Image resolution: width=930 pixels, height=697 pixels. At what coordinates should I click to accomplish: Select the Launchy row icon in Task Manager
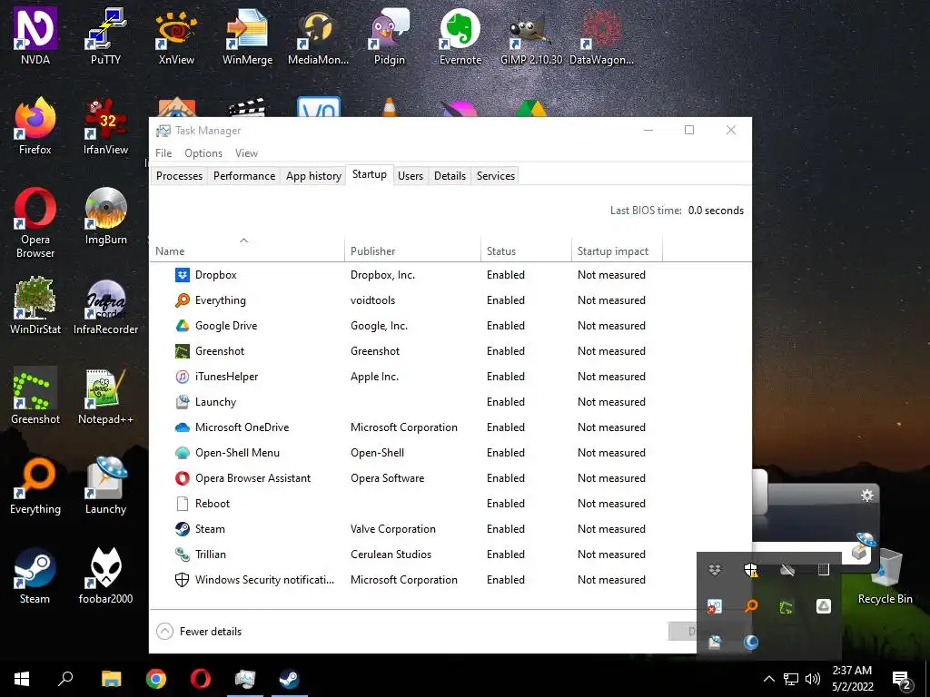pos(182,402)
